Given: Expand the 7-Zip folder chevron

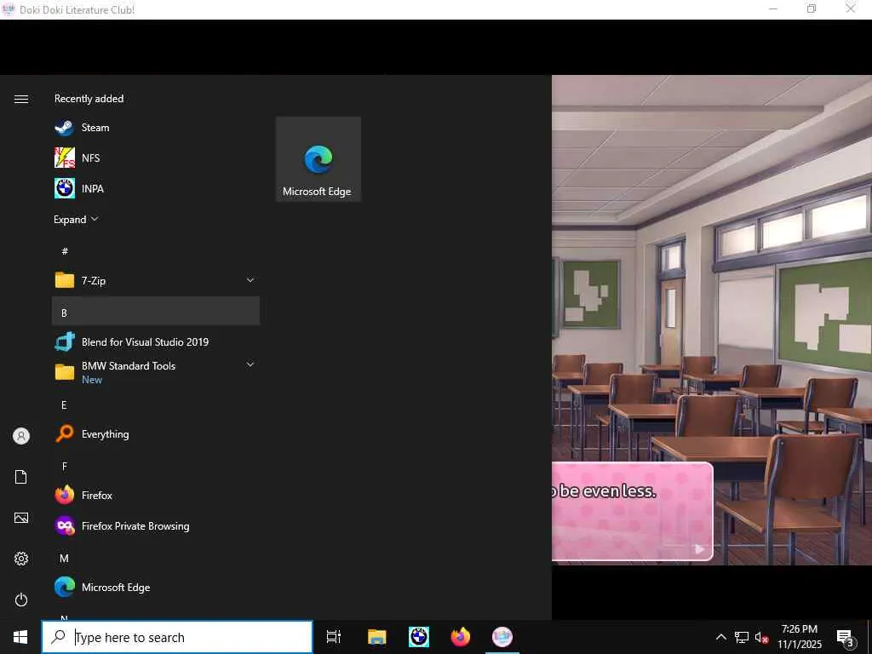Looking at the screenshot, I should 250,280.
